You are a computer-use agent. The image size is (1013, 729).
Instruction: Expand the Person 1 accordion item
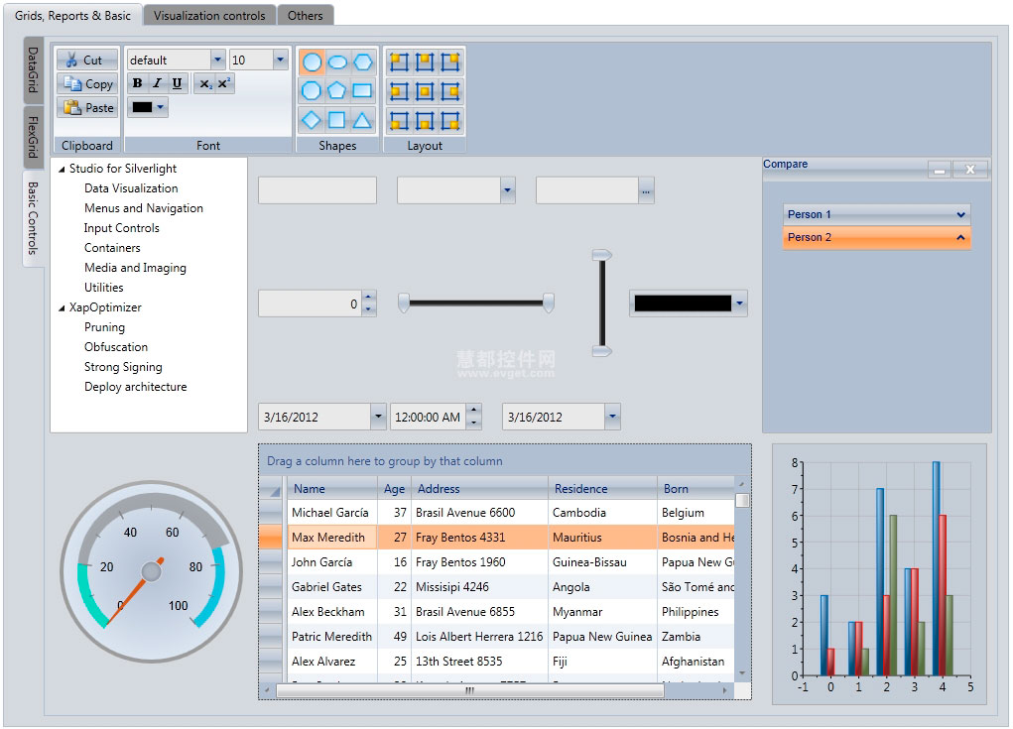point(877,214)
